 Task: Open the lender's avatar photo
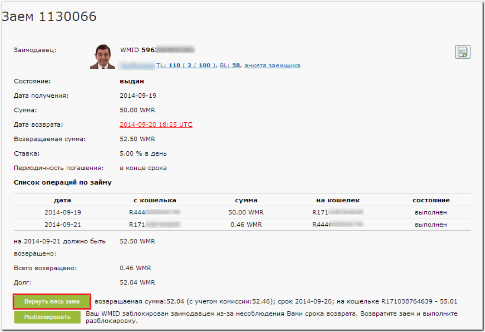click(x=103, y=56)
